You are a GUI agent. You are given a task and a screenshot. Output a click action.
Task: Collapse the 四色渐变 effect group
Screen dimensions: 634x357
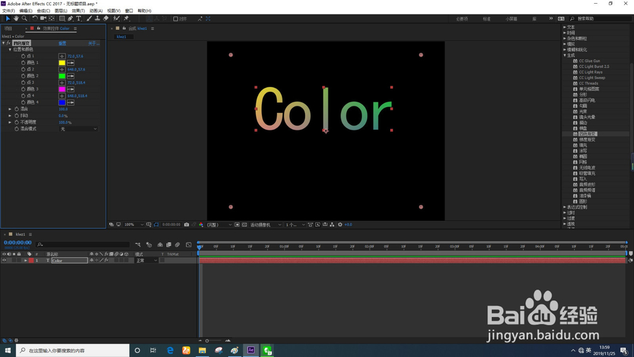coord(4,43)
